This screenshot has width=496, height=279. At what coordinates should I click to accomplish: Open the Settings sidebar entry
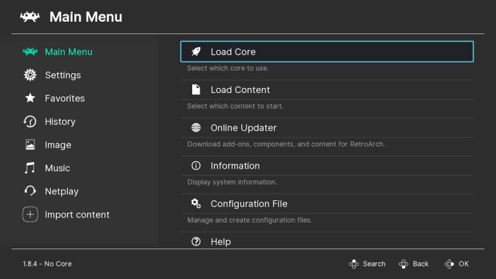click(x=63, y=75)
